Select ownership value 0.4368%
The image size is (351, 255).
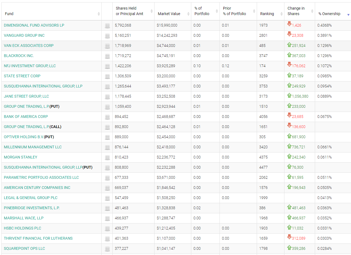tap(324, 25)
